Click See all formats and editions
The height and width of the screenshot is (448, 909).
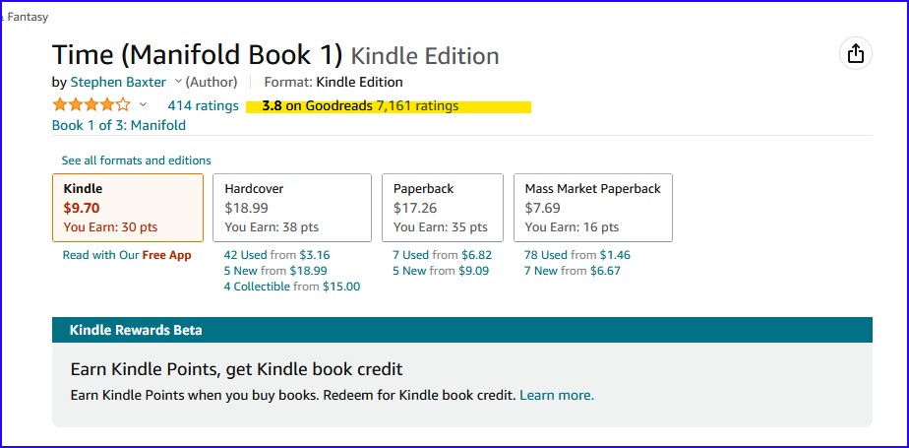pyautogui.click(x=136, y=160)
